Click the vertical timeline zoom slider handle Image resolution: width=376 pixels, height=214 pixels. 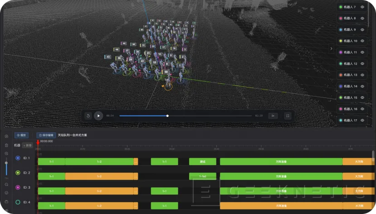point(6,163)
